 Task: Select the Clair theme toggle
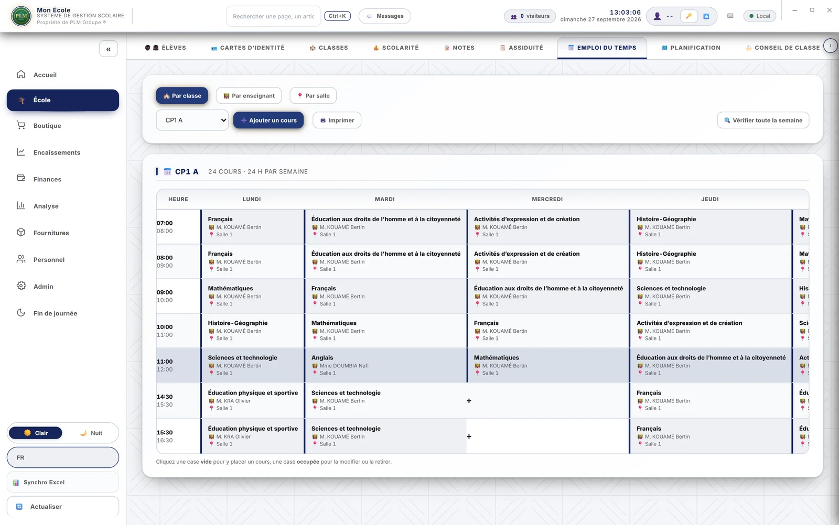[36, 433]
